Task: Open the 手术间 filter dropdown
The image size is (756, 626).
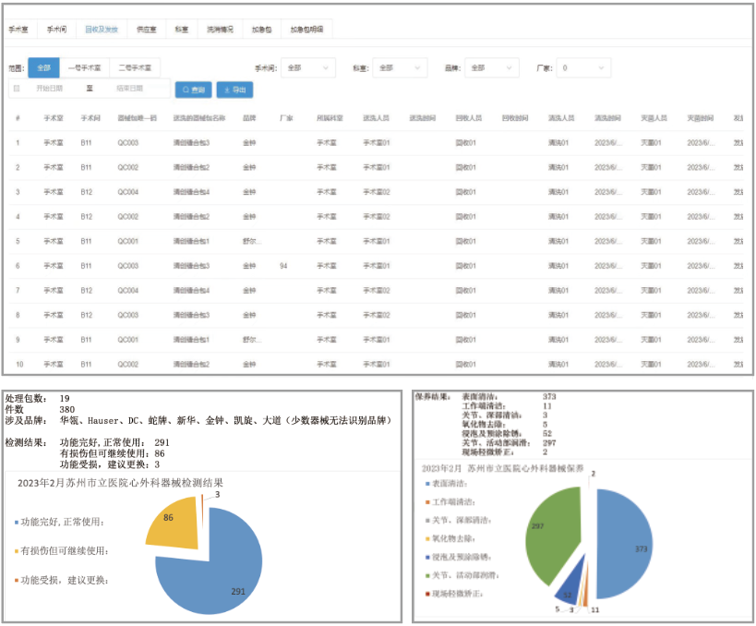Action: pos(307,68)
